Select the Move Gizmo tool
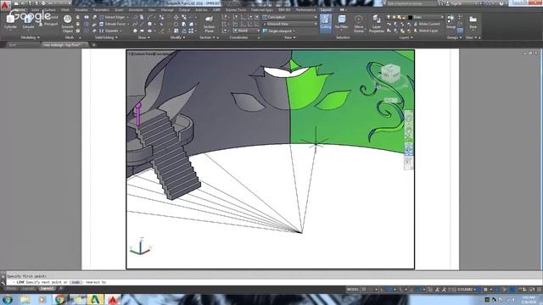The image size is (543, 305). (359, 24)
